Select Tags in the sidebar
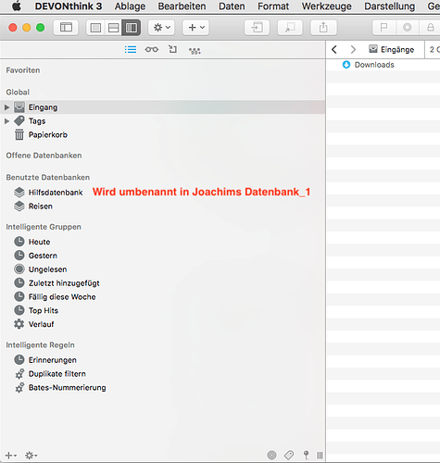The image size is (440, 463). tap(37, 121)
